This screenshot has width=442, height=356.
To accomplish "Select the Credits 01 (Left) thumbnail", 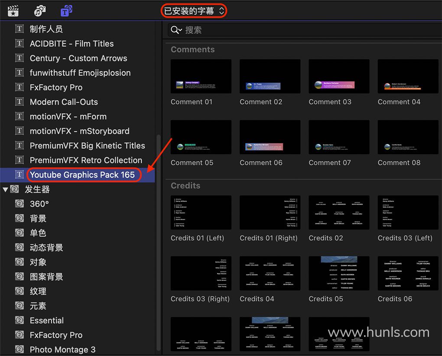I will pyautogui.click(x=201, y=212).
